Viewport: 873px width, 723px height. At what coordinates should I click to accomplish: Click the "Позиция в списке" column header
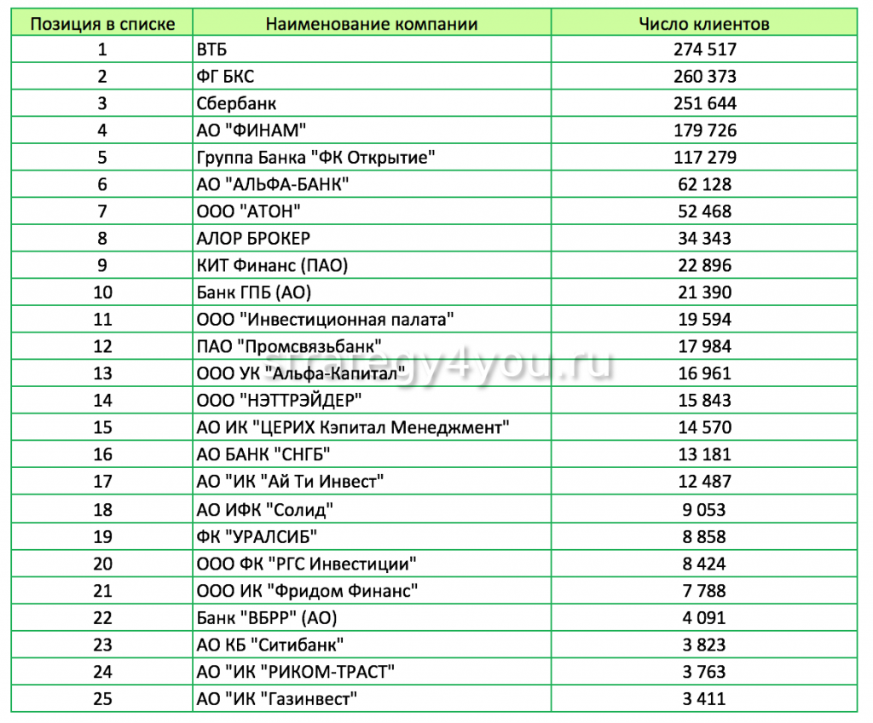click(x=102, y=24)
